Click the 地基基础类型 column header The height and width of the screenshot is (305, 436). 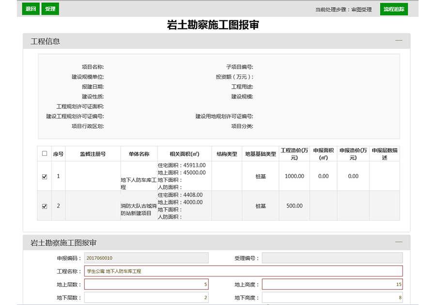[260, 154]
